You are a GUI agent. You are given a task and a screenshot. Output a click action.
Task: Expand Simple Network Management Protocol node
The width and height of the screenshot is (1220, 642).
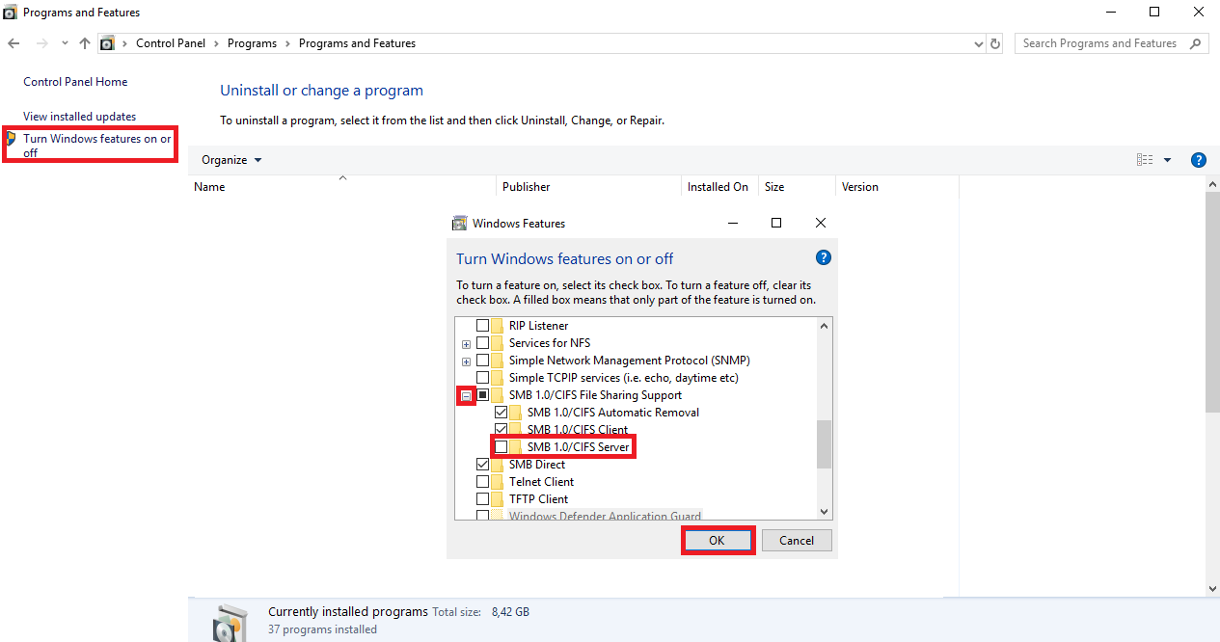click(x=466, y=361)
